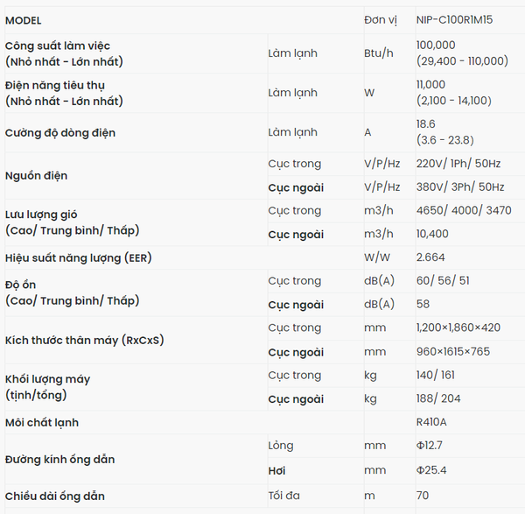Select indoor unit dimensions 1,200×1,860×420
The width and height of the screenshot is (525, 514).
(x=458, y=327)
